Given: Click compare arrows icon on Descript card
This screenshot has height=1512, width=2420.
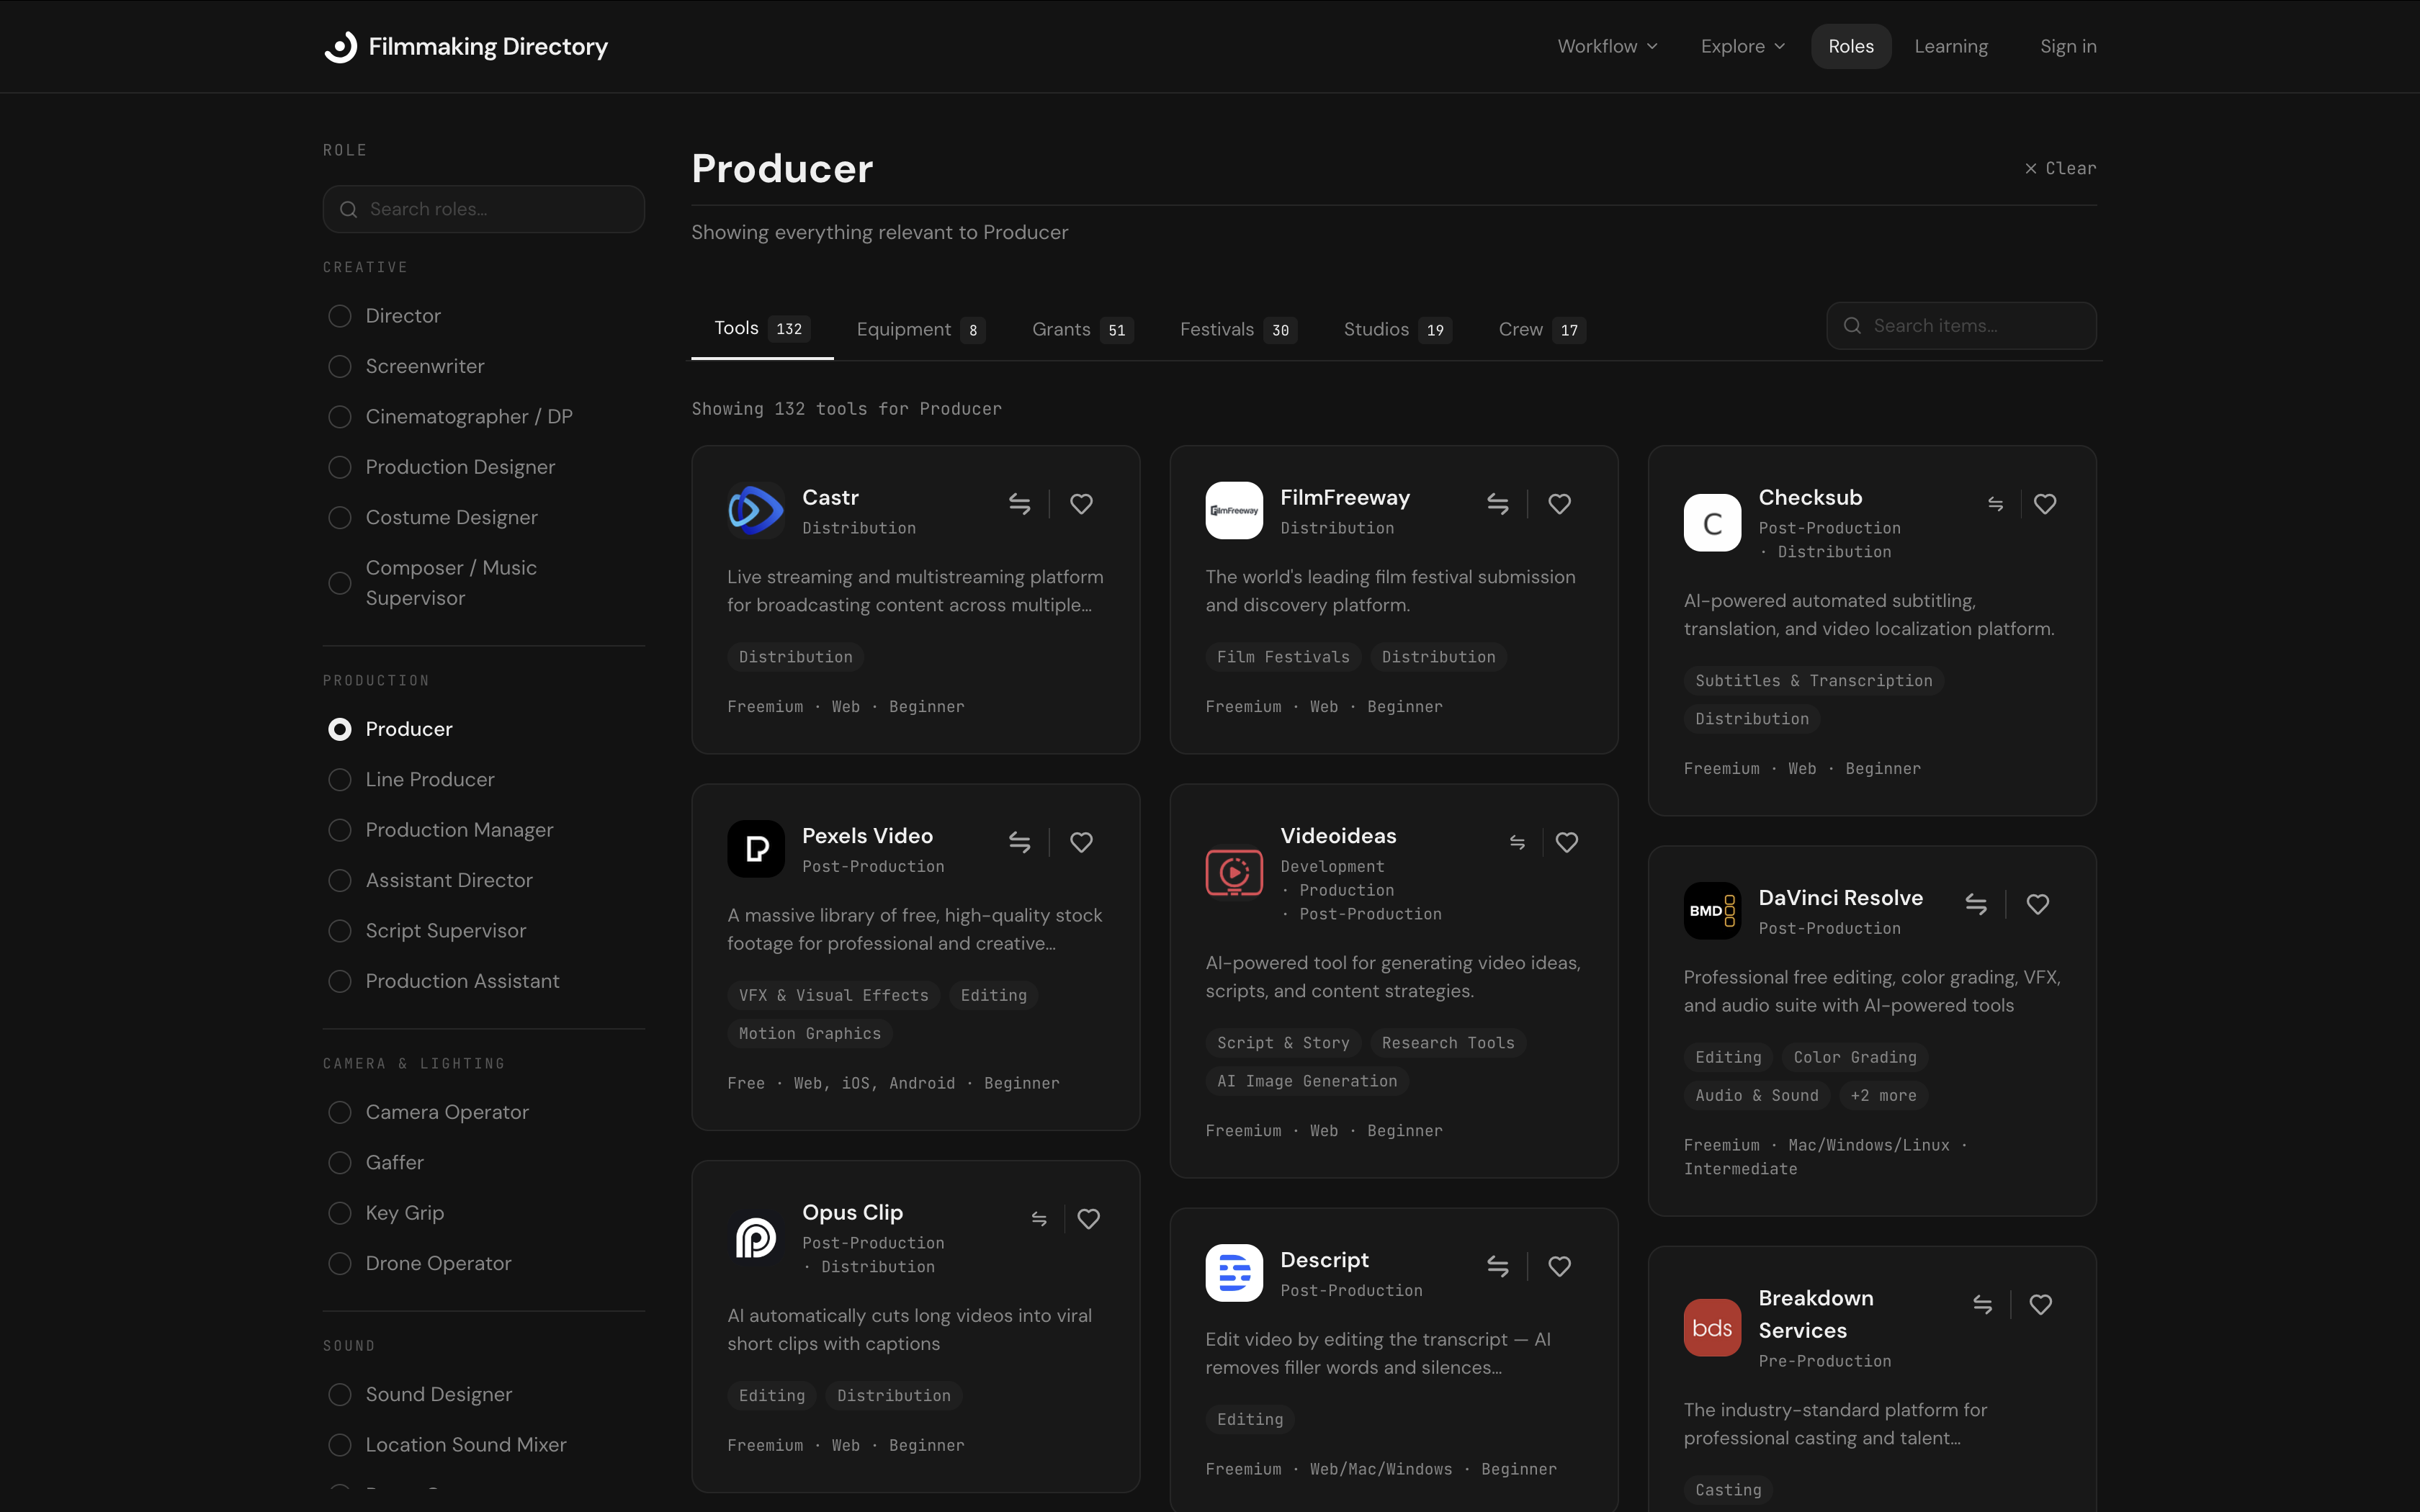Looking at the screenshot, I should (x=1497, y=1266).
